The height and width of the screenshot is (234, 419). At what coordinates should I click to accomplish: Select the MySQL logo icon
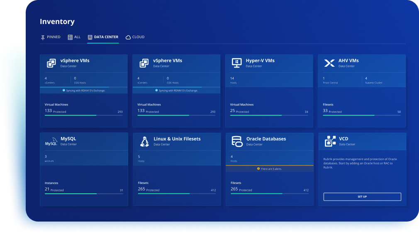click(51, 141)
